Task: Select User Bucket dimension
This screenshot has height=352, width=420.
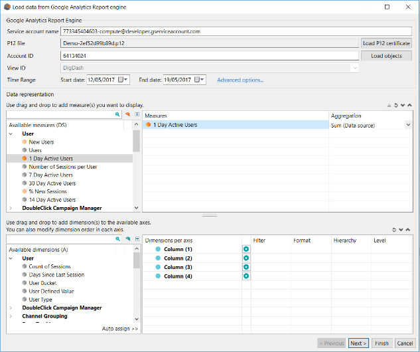Action: pos(42,283)
